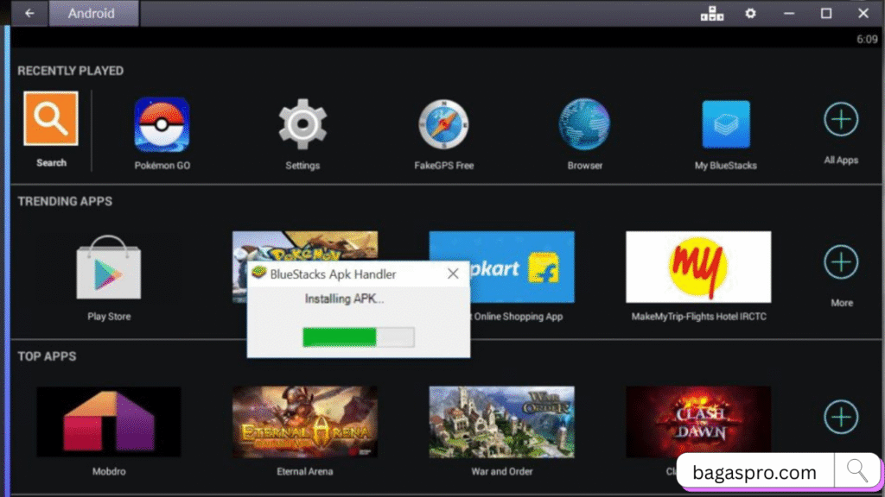
Task: Click the back arrow button
Action: tap(29, 13)
